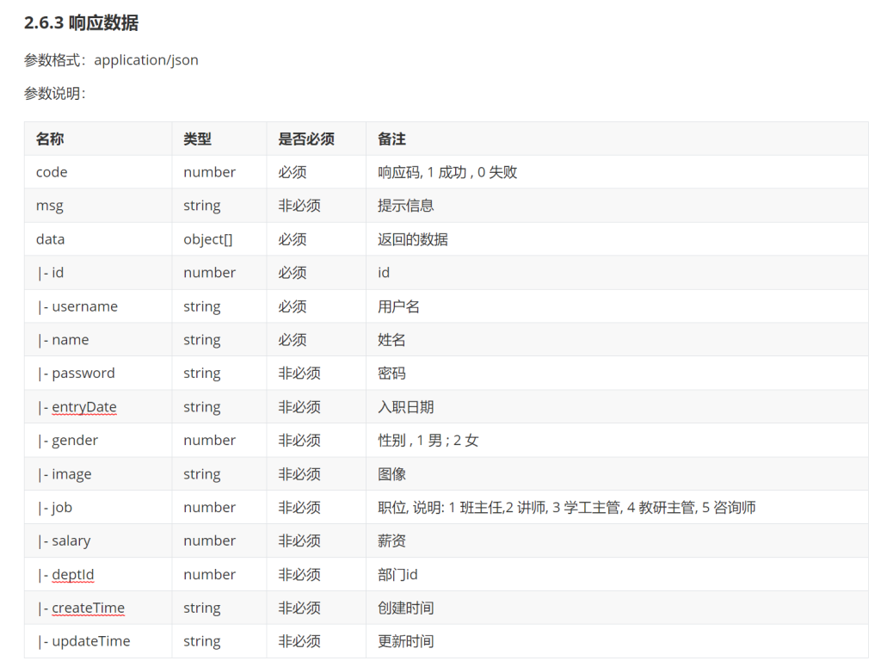Click the '性别 , 1 男 ; 2 女' remark

[x=428, y=441]
